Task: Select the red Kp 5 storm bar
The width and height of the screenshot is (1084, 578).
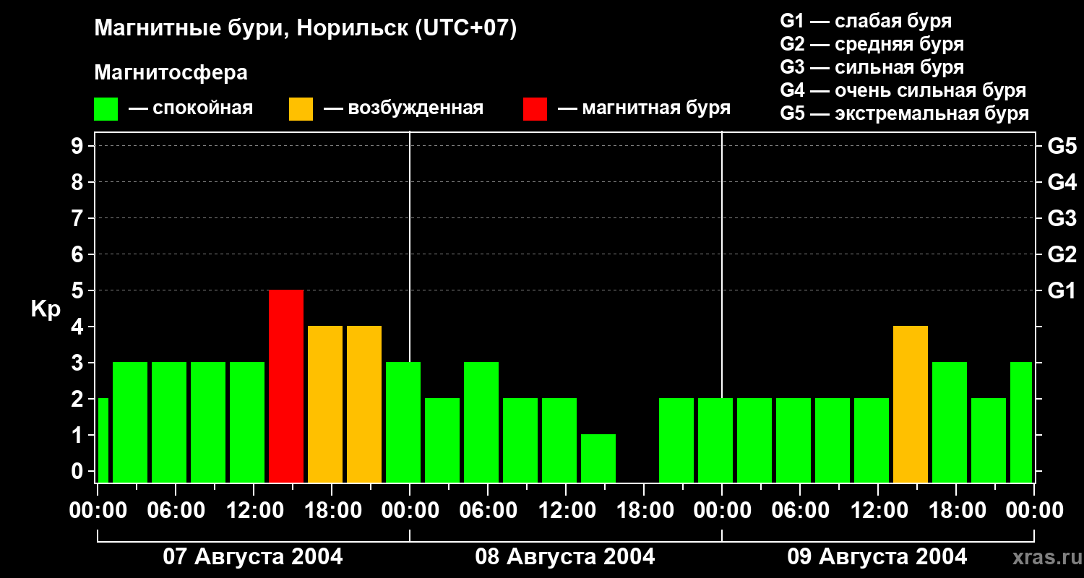Action: [x=286, y=386]
